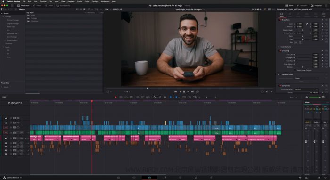The image size is (330, 180).
Task: Toggle the Transform section enable dot
Action: [280, 20]
